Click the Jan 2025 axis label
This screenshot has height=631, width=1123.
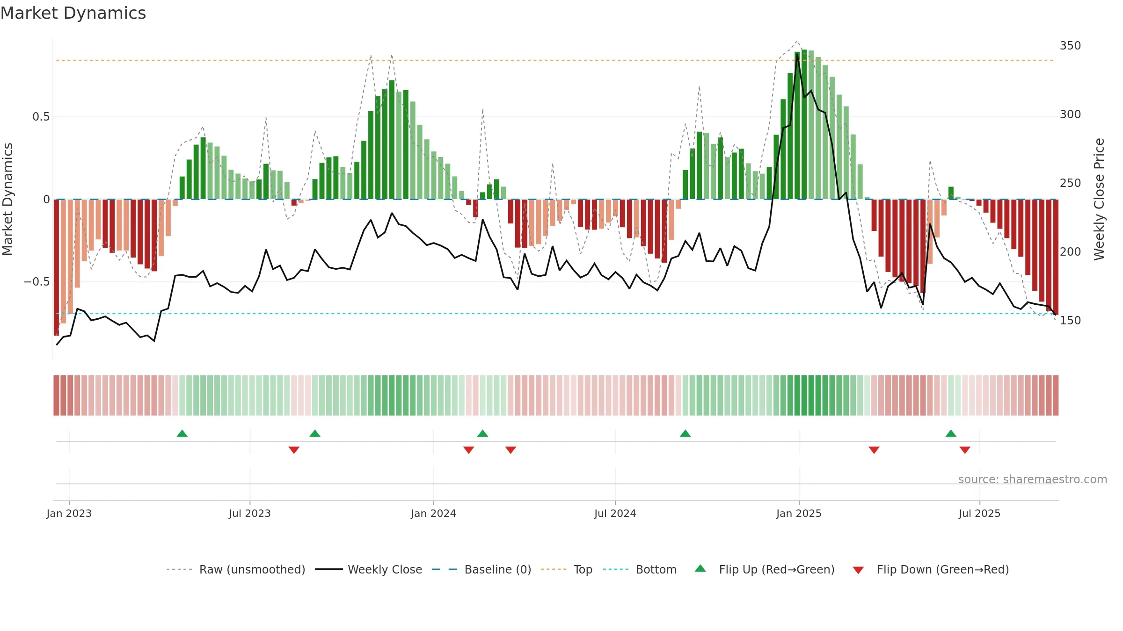(x=799, y=513)
